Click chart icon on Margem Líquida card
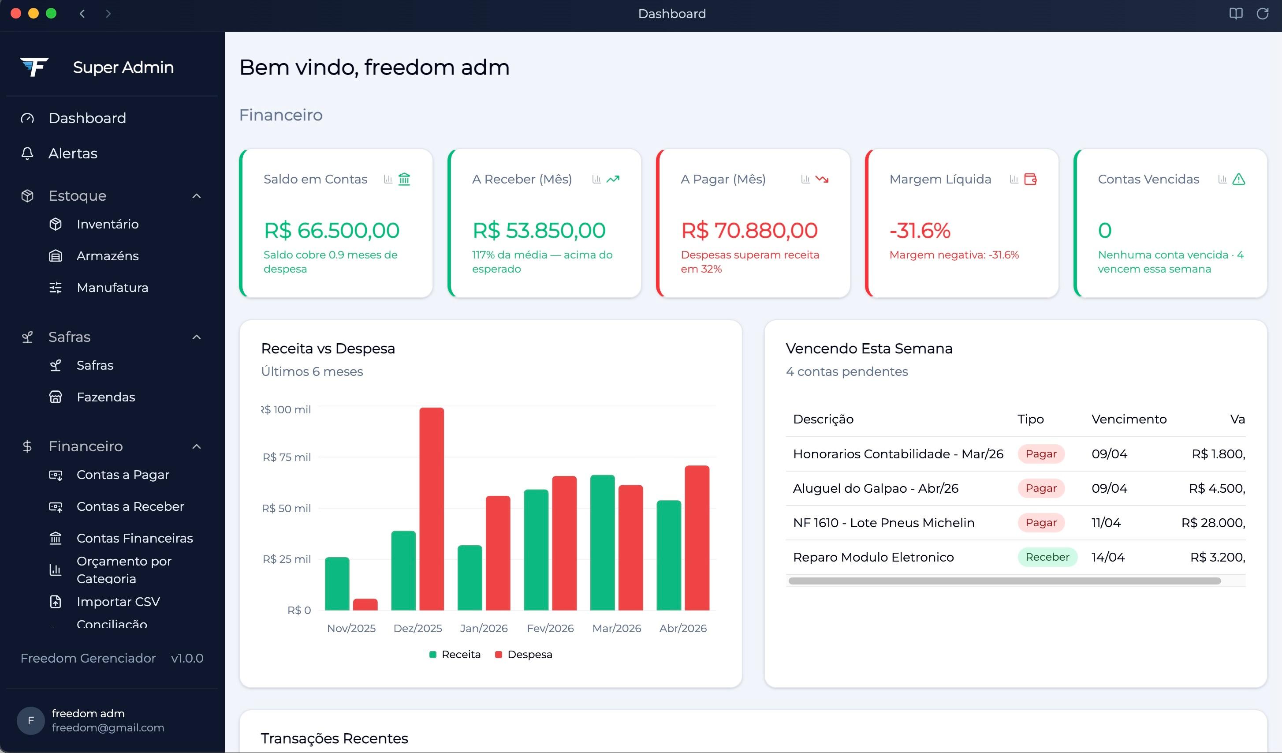This screenshot has height=753, width=1282. click(1014, 179)
